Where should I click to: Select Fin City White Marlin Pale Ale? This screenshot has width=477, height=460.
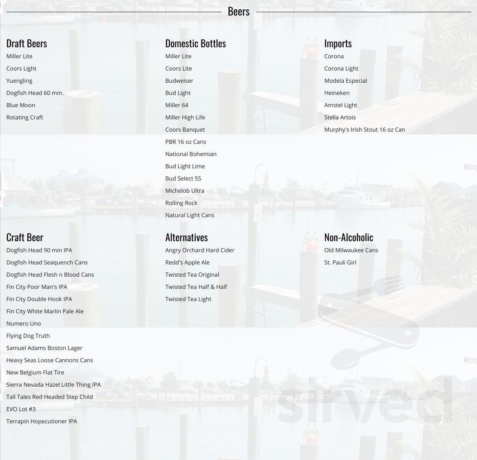[x=45, y=311]
